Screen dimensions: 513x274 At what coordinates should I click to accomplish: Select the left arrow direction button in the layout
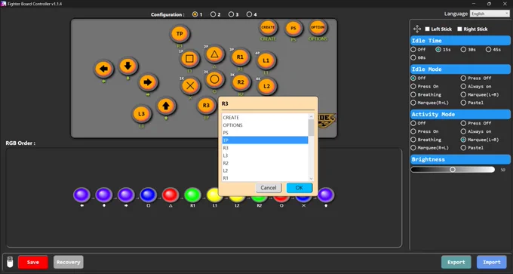(x=103, y=69)
